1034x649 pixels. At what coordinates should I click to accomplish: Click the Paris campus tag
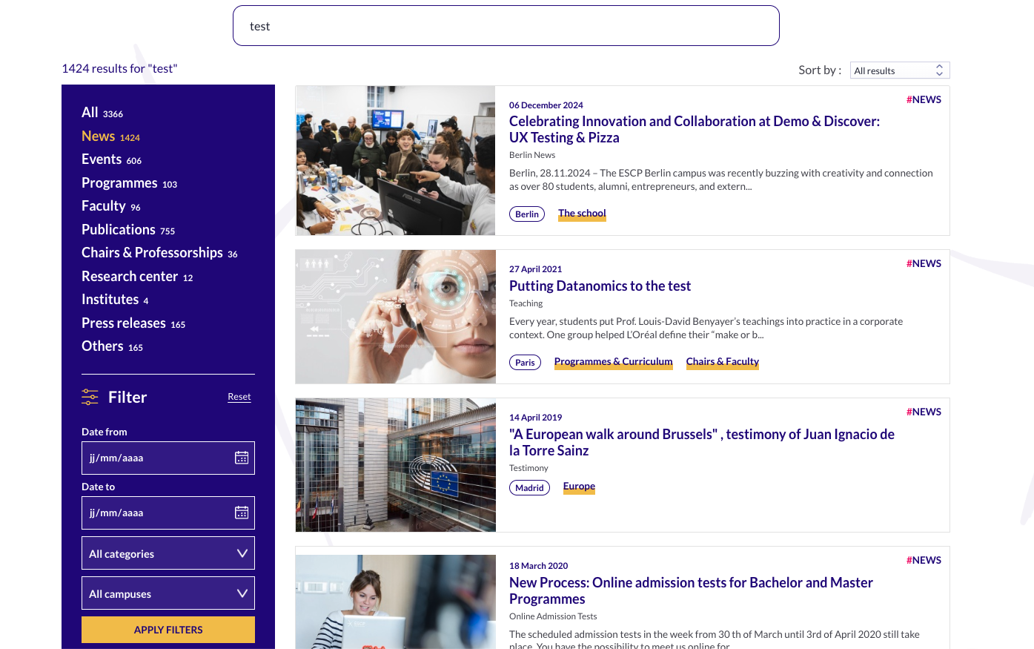(525, 363)
